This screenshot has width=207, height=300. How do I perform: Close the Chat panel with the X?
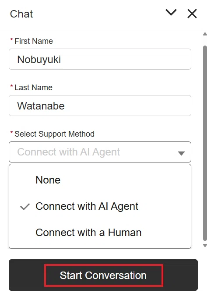click(x=192, y=14)
